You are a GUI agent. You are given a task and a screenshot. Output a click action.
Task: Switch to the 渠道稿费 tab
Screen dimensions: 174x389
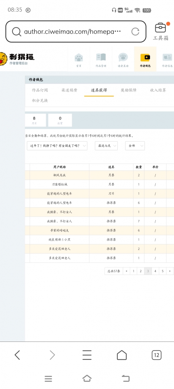coord(69,90)
